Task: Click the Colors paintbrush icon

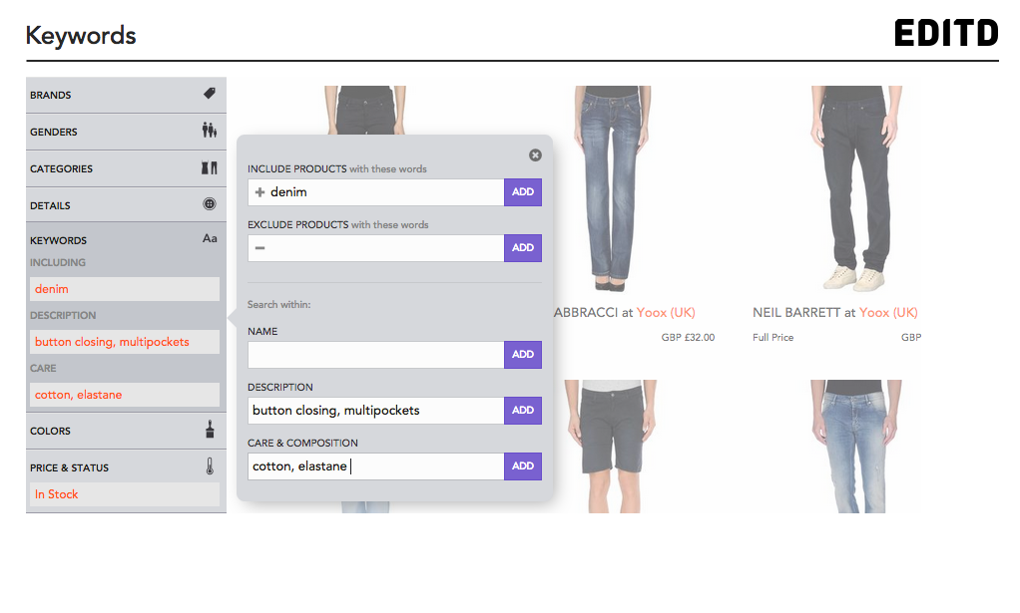Action: [210, 430]
